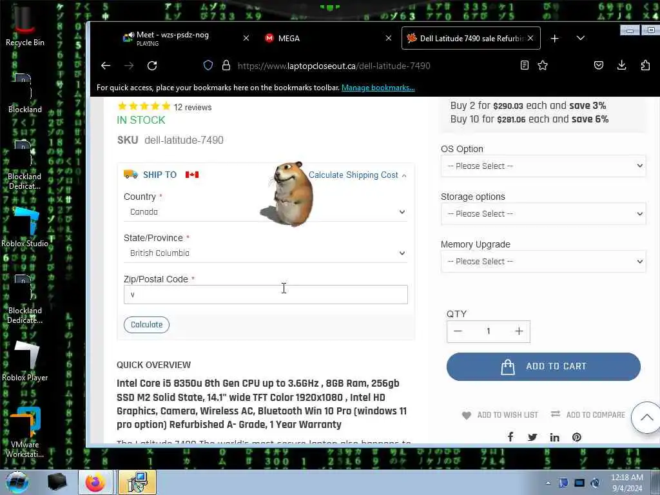The width and height of the screenshot is (660, 495).
Task: Click the Calculate button
Action: 146,325
